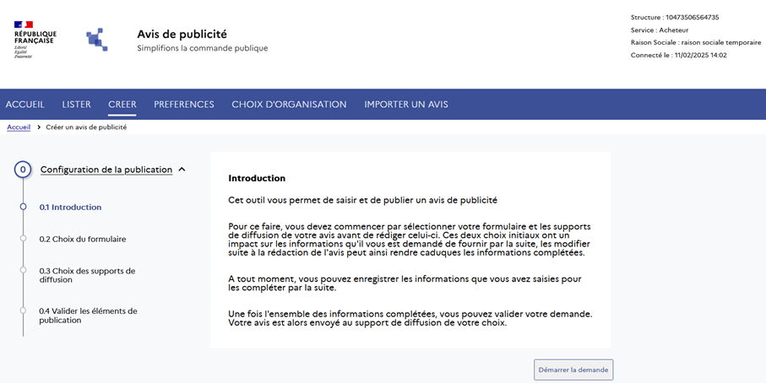Go to CHOIX D'ORGANISATION menu
The width and height of the screenshot is (766, 383).
point(289,105)
